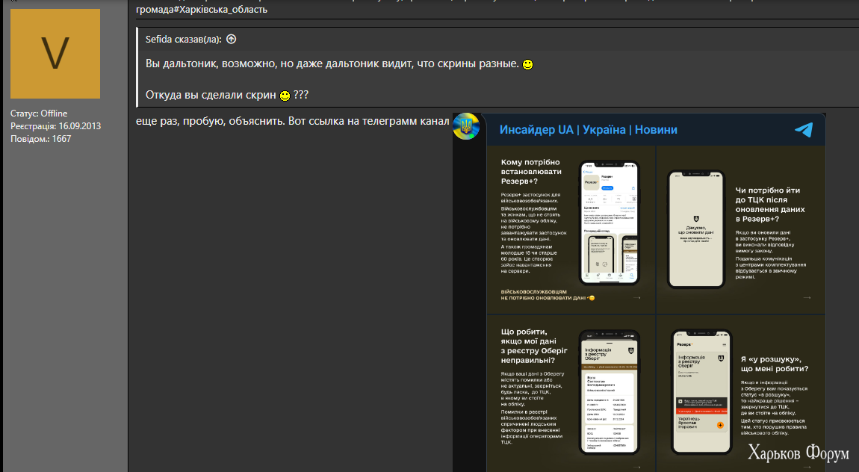Click the smiley after 'сделали скрин'
Image resolution: width=859 pixels, height=472 pixels.
[285, 96]
